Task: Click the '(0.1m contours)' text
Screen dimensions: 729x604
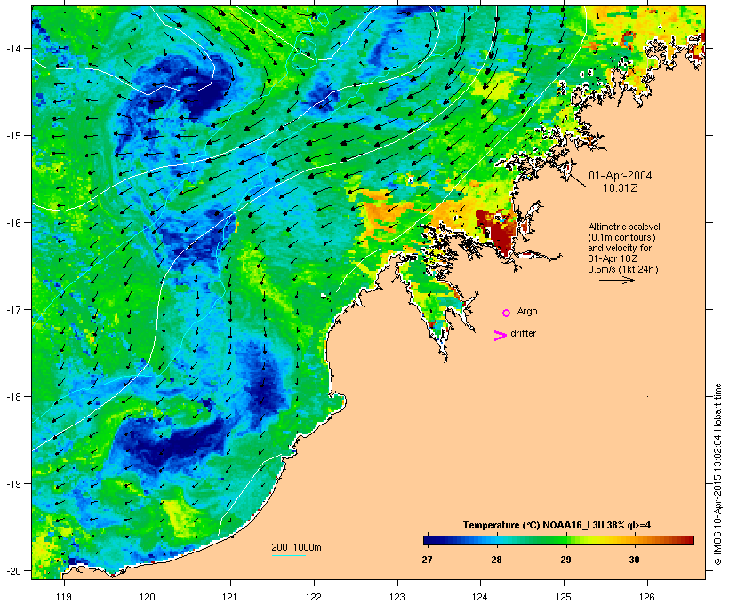Action: pyautogui.click(x=622, y=237)
